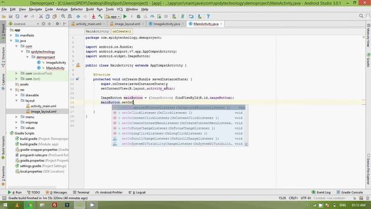Click UTF-8 encoding in status bar
Screen dimensions: 371x209
[306, 198]
